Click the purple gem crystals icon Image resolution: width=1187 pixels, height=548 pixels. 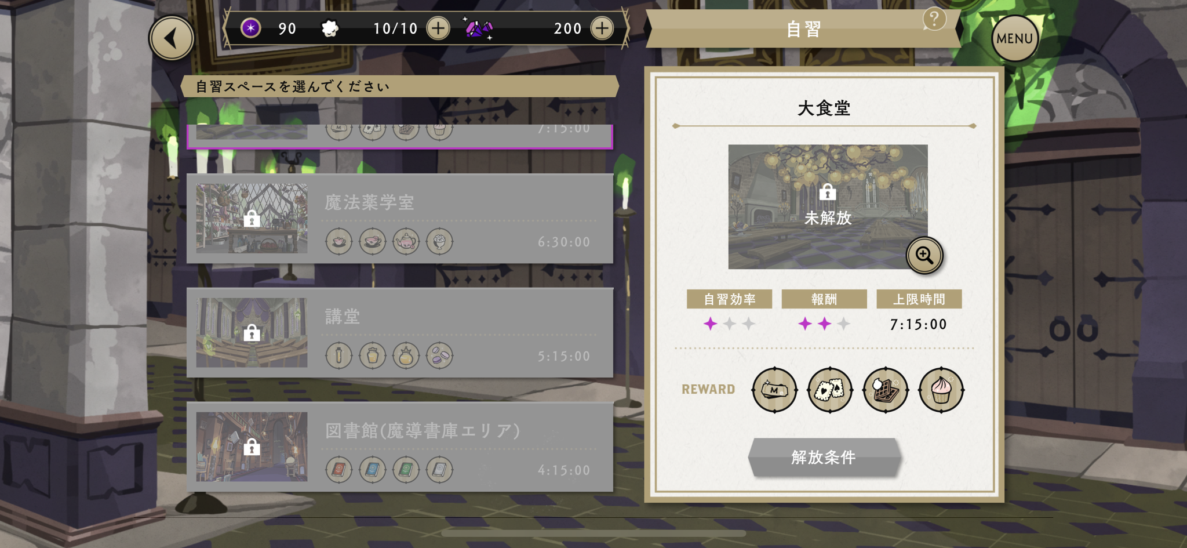479,28
